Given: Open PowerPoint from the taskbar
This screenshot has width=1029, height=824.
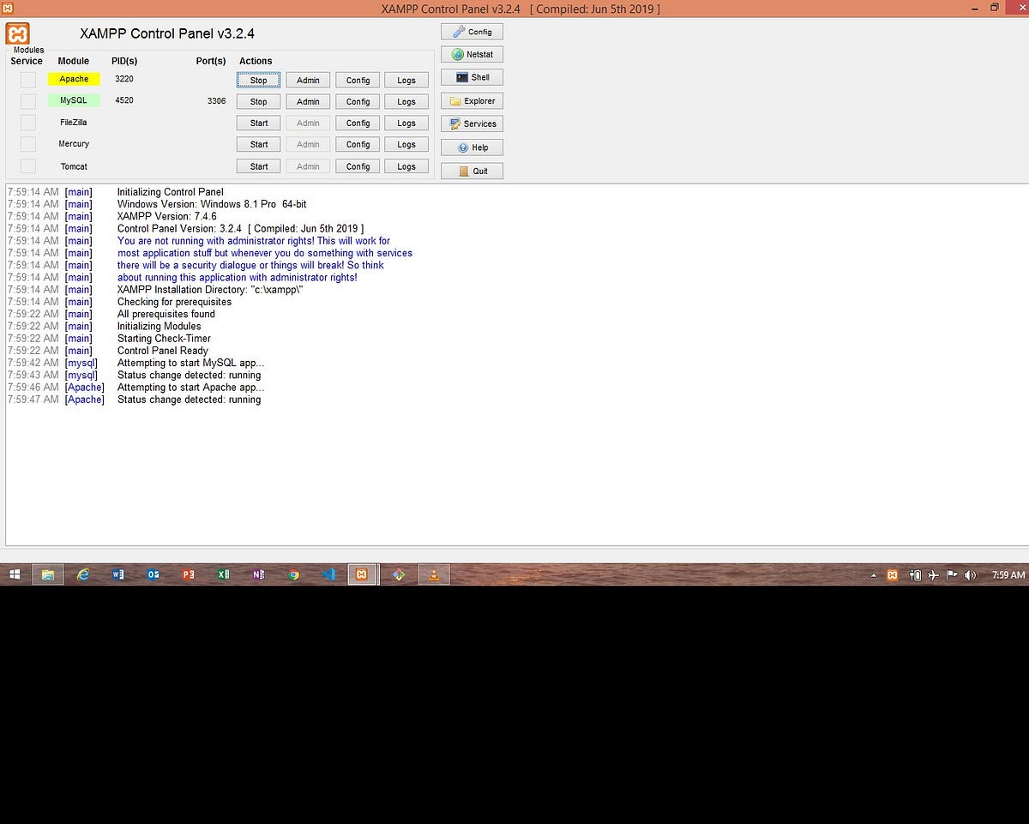Looking at the screenshot, I should click(x=189, y=574).
